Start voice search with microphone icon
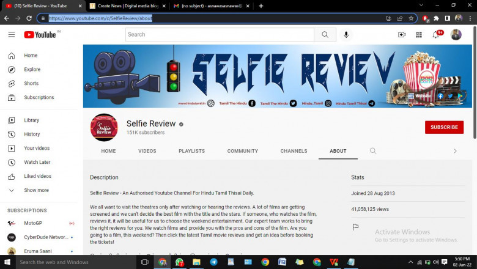The height and width of the screenshot is (269, 477). (346, 35)
